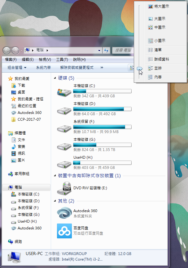Image resolution: width=188 pixels, height=268 pixels.
Task: Click the Forward navigation arrow
Action: pyautogui.click(x=15, y=50)
